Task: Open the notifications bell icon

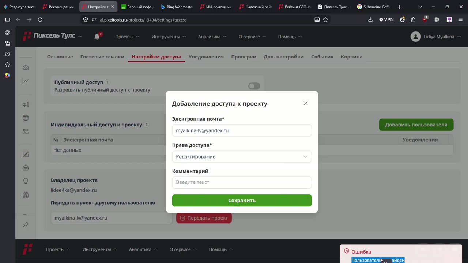Action: 97,37
